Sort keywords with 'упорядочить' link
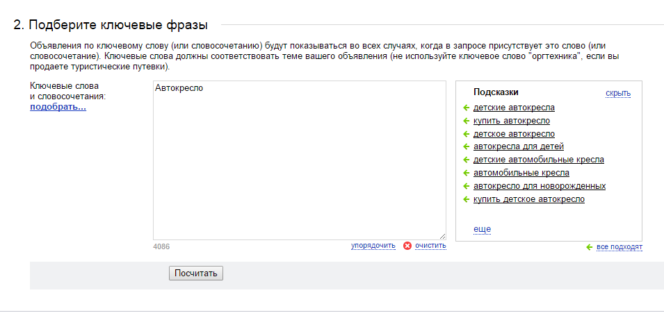Viewport: 664px width, 320px height. tap(373, 246)
